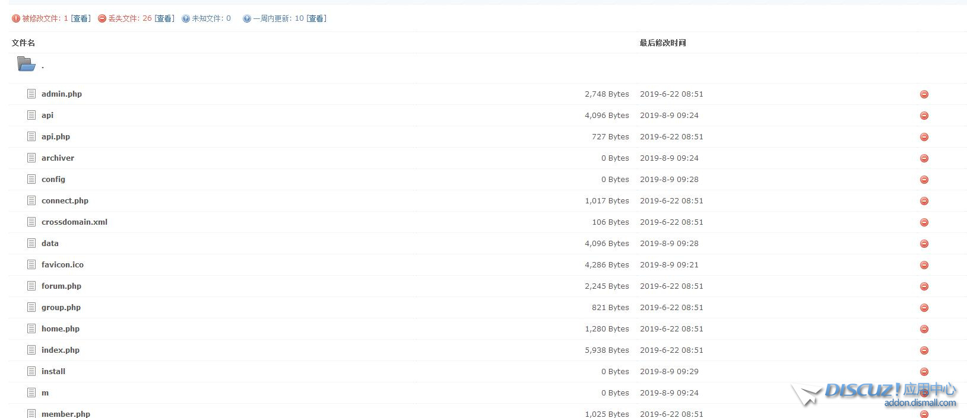
Task: Click the file icon beside archiver
Action: tap(31, 158)
